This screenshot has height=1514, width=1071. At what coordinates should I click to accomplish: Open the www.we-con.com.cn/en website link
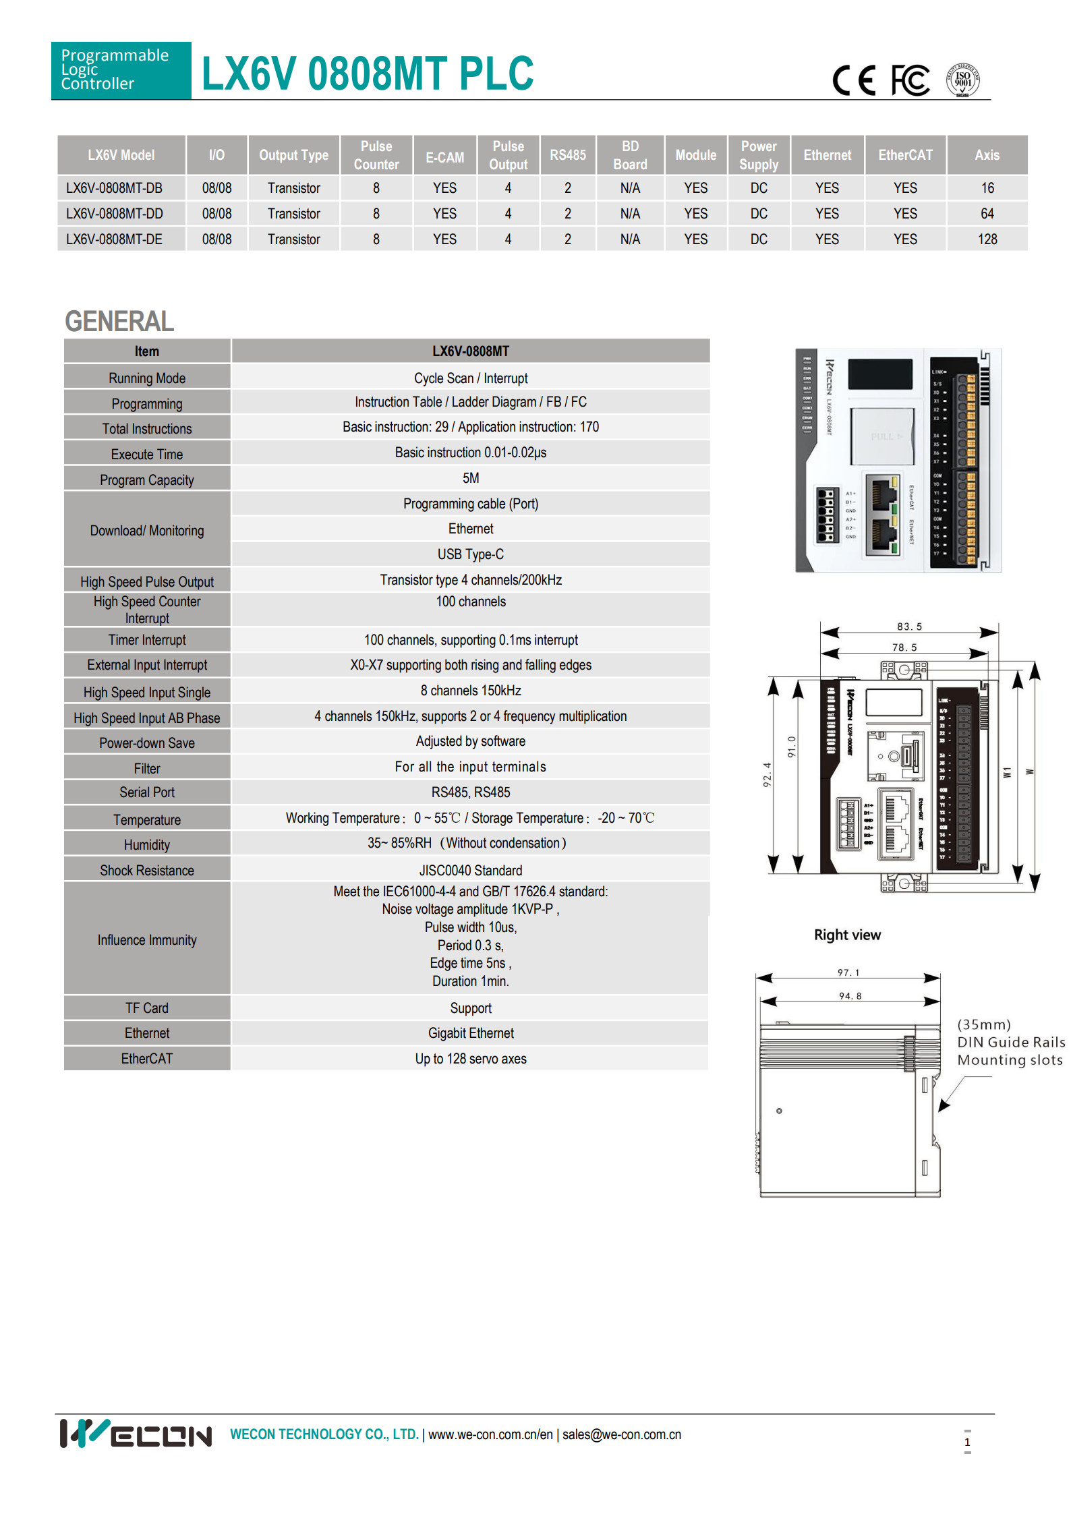[490, 1434]
